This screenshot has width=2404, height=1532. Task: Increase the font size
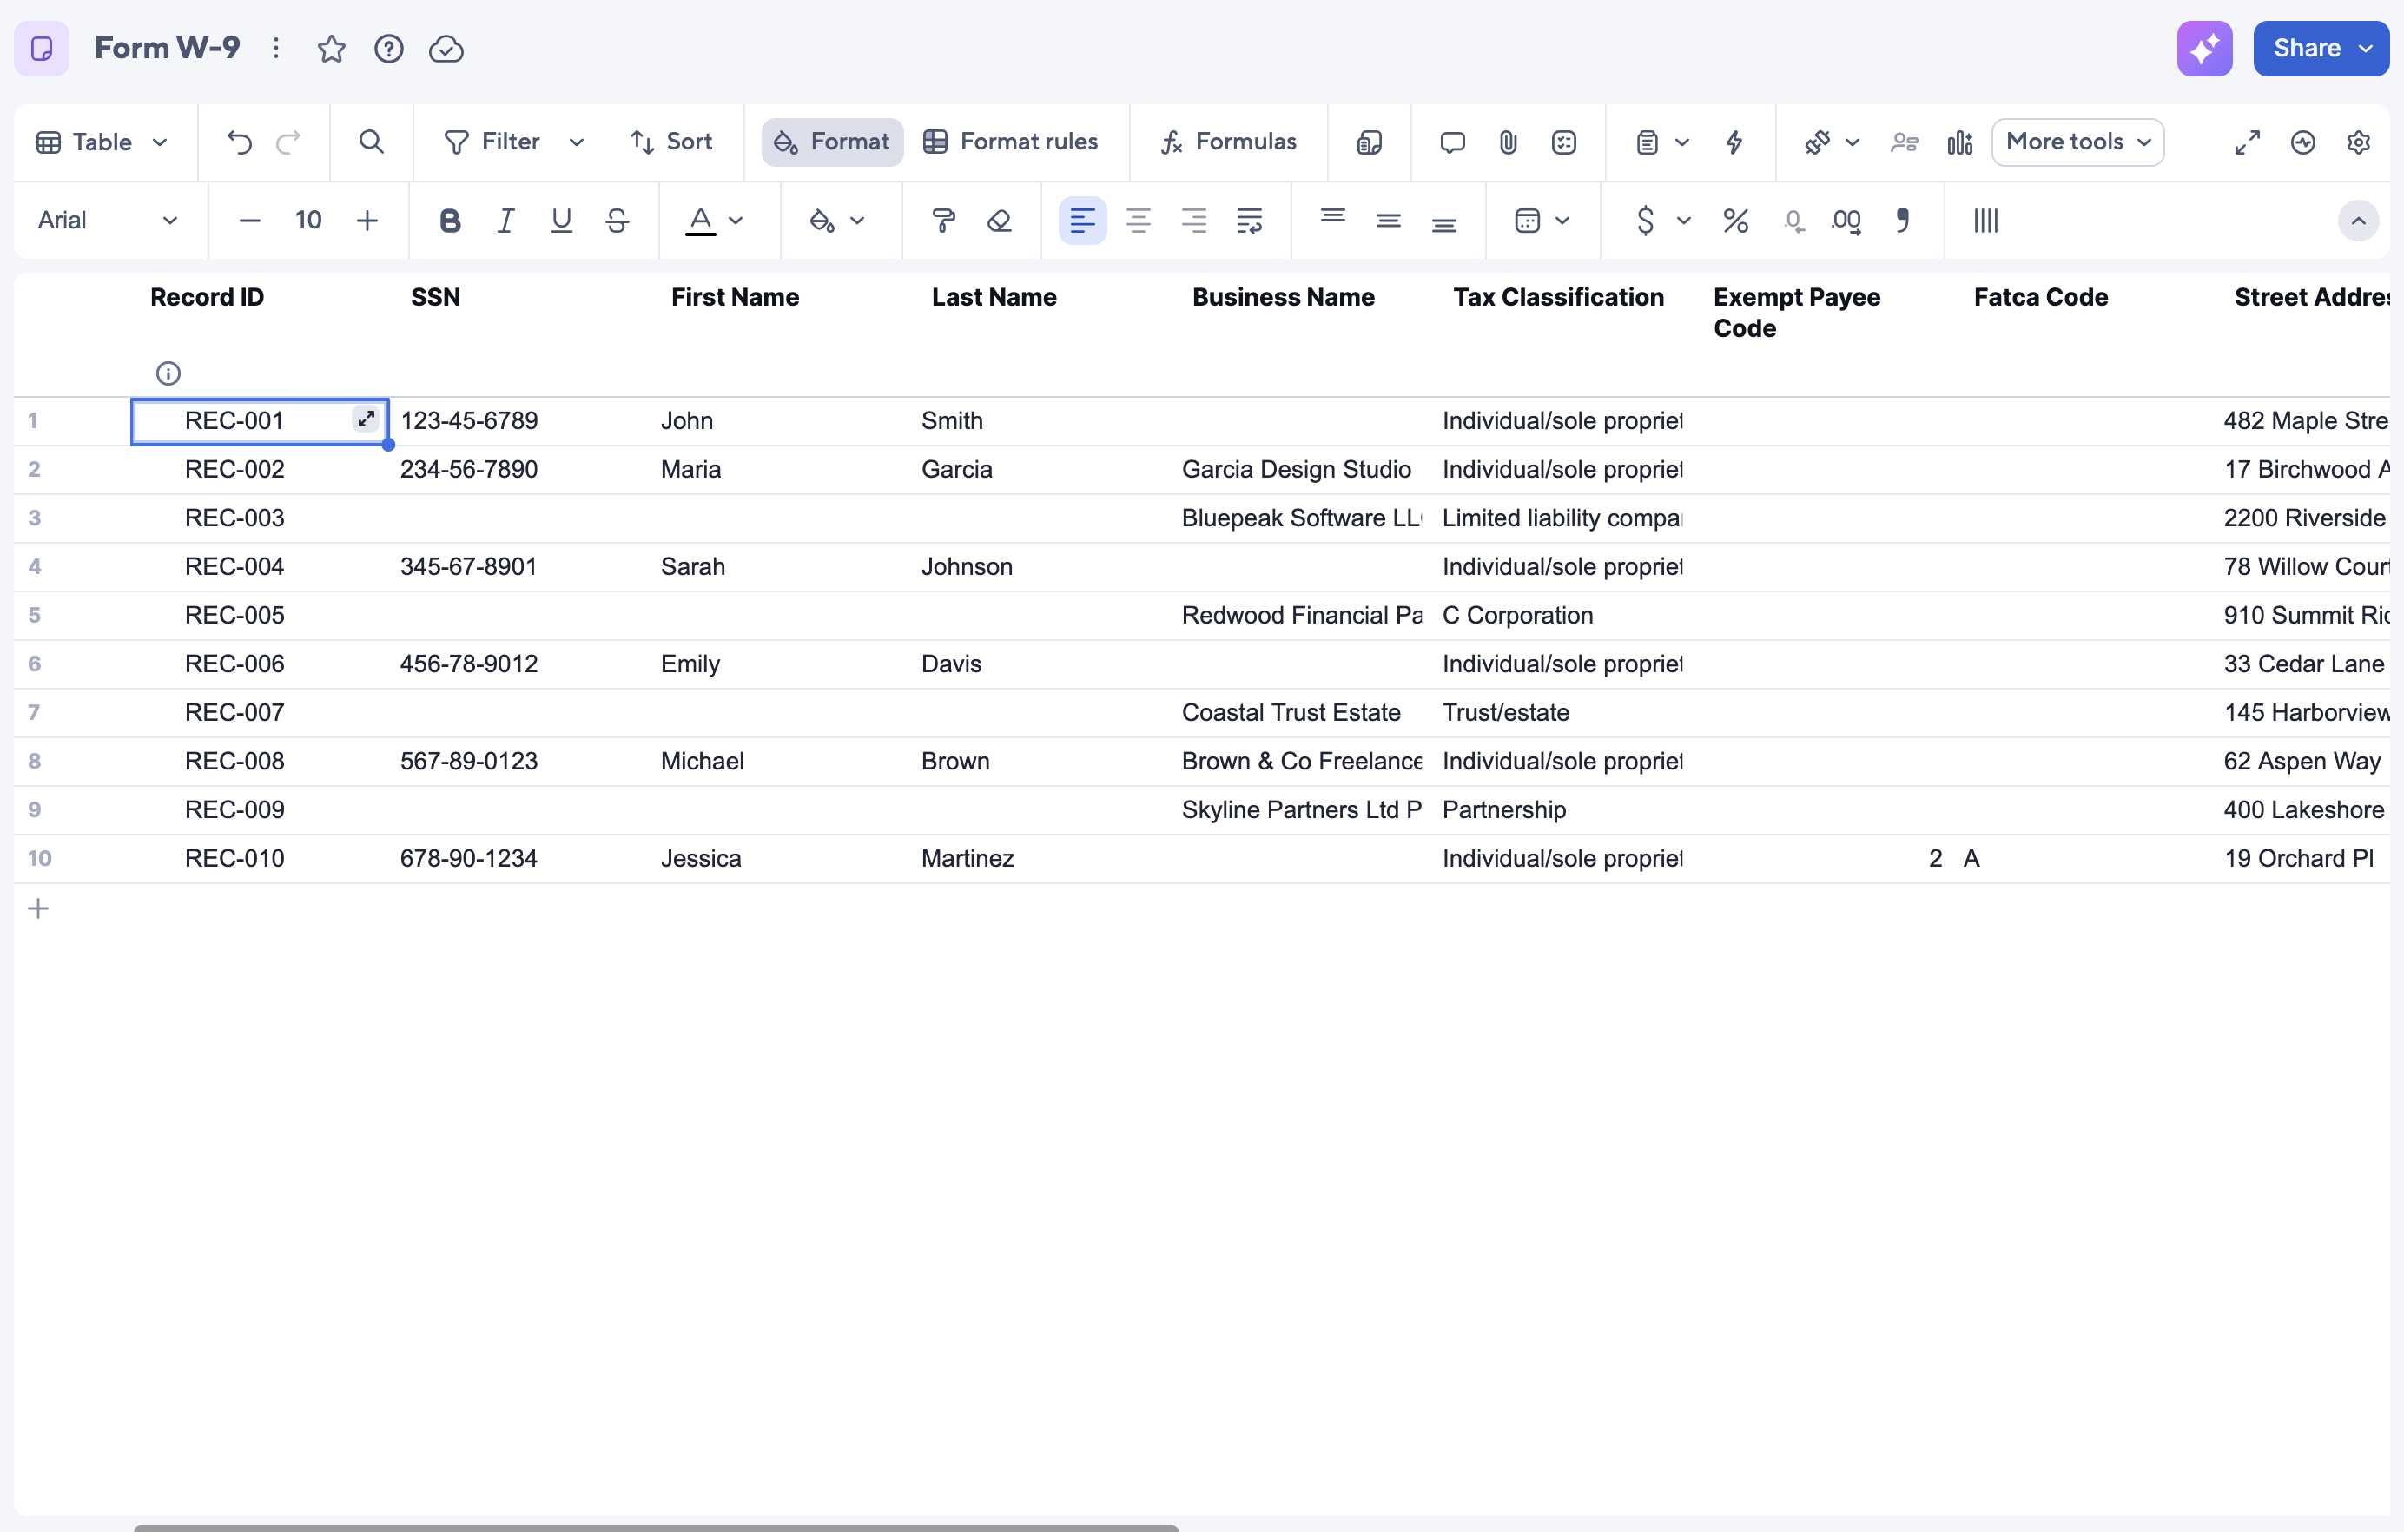[367, 221]
